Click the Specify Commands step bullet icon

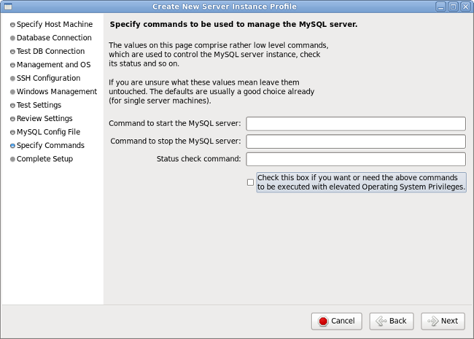(12, 145)
